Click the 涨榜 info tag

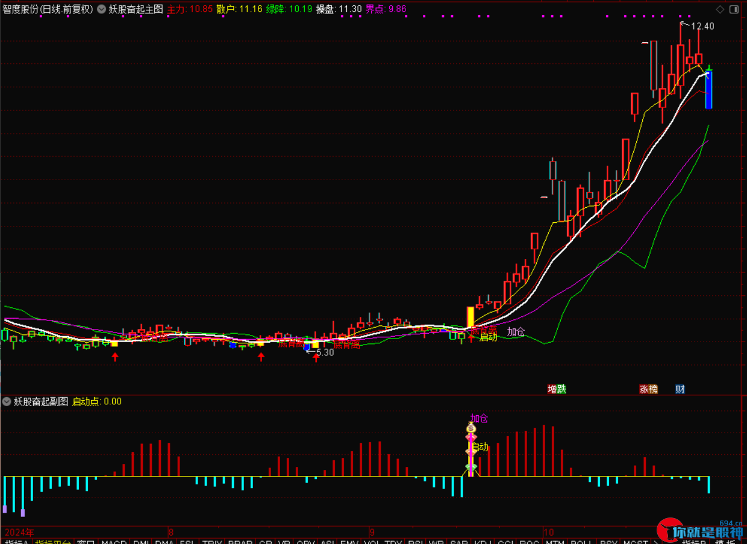point(649,389)
